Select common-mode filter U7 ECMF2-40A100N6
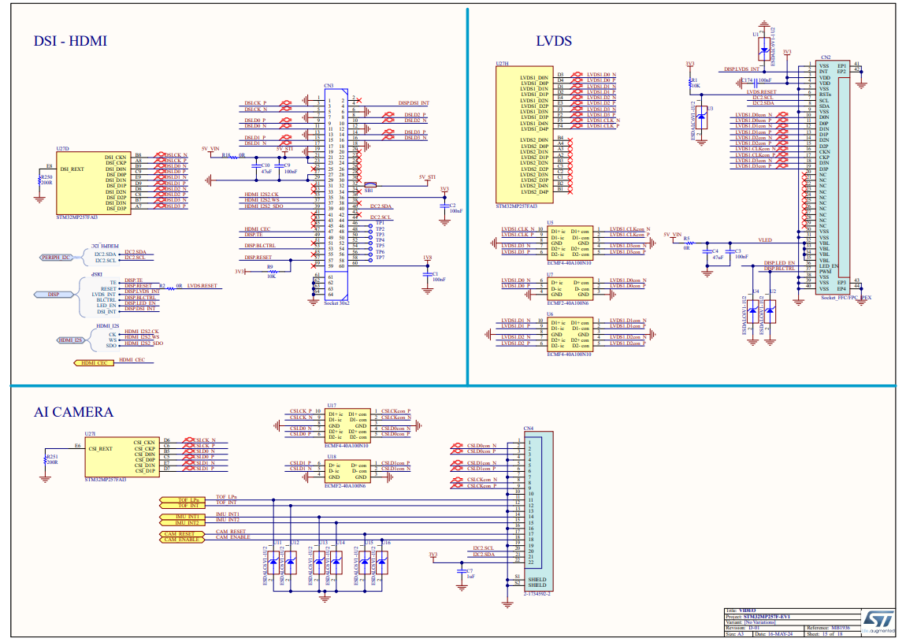The image size is (906, 642). tap(570, 289)
